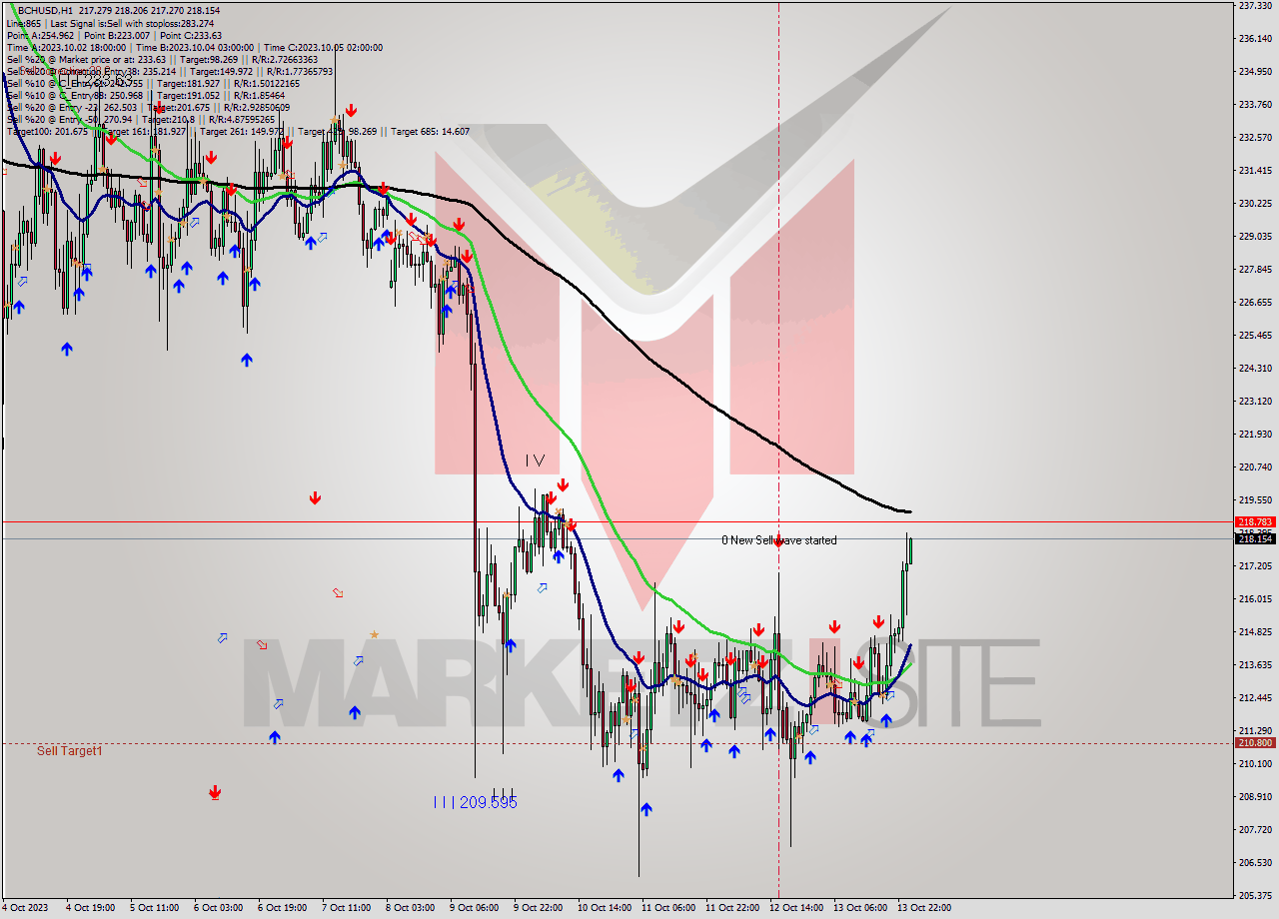
Task: Click the 230.215 price axis label
Action: click(1255, 204)
